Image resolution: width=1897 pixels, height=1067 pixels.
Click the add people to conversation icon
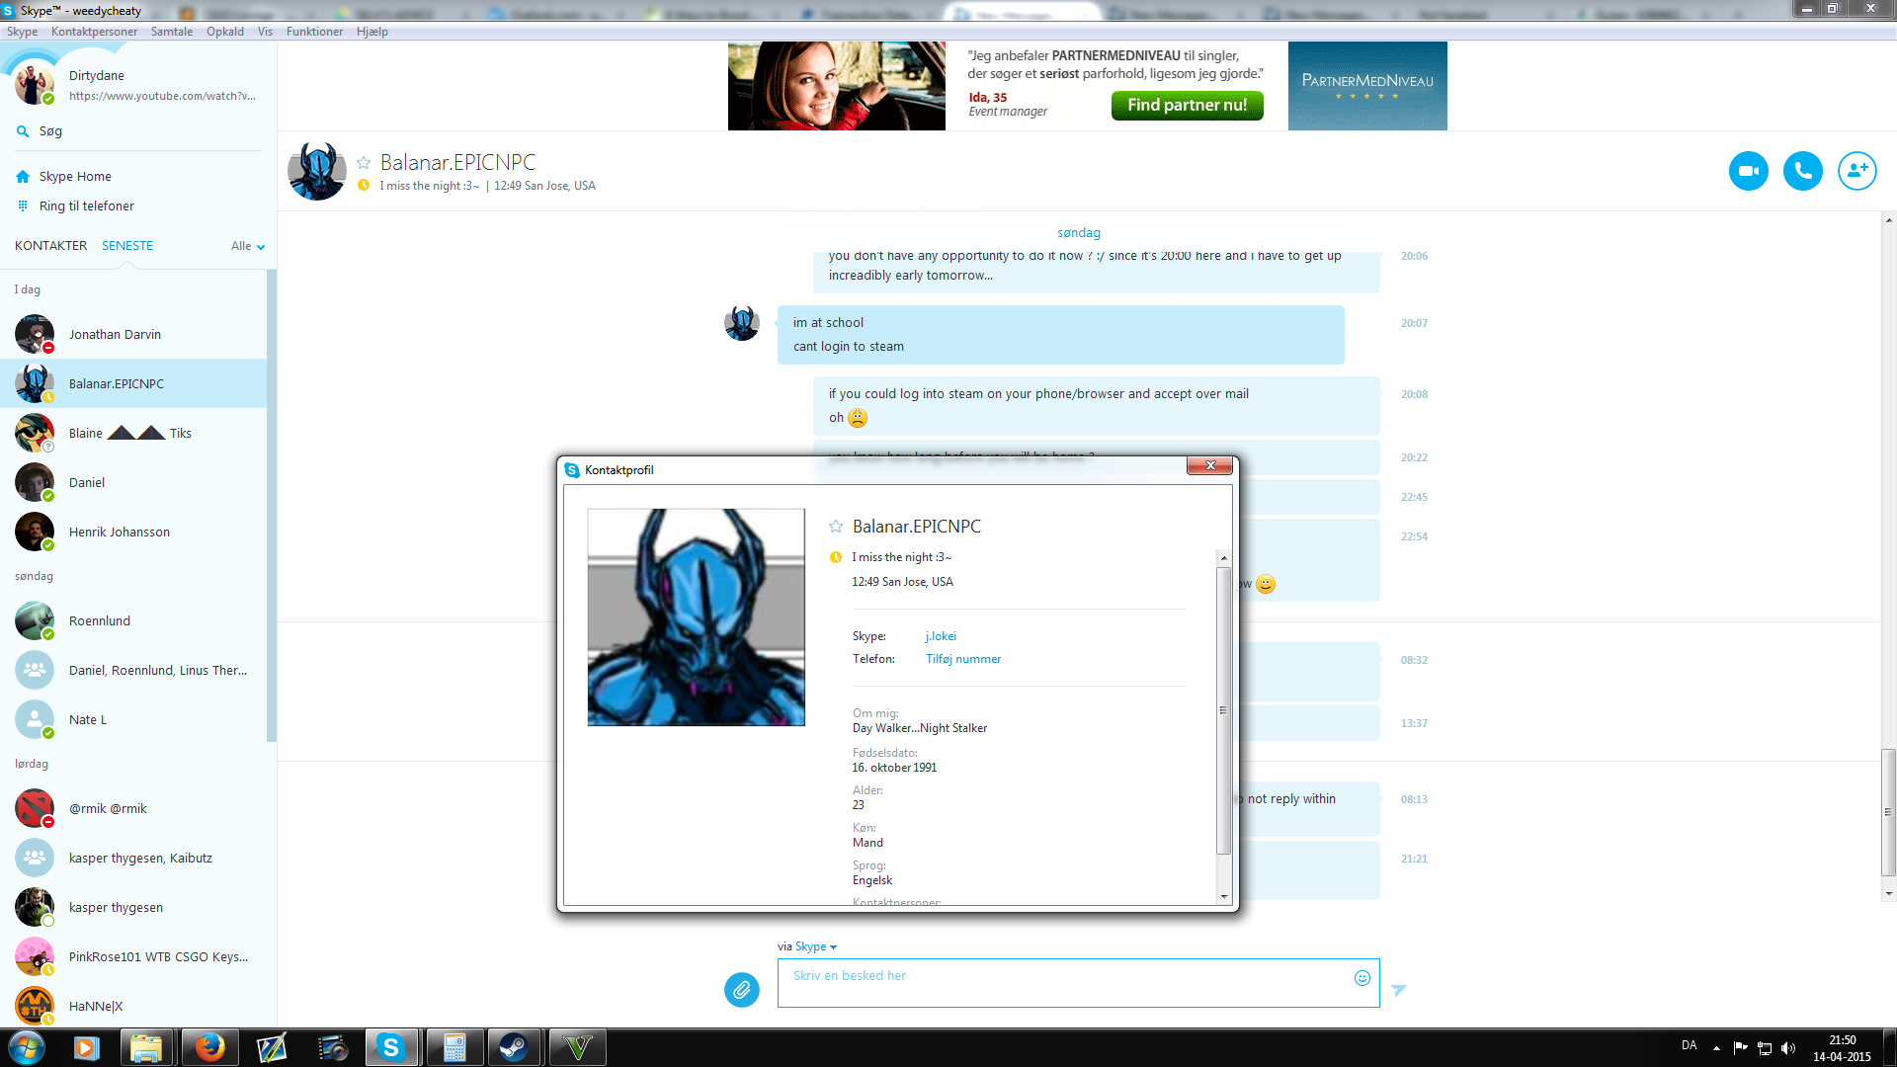click(1856, 171)
